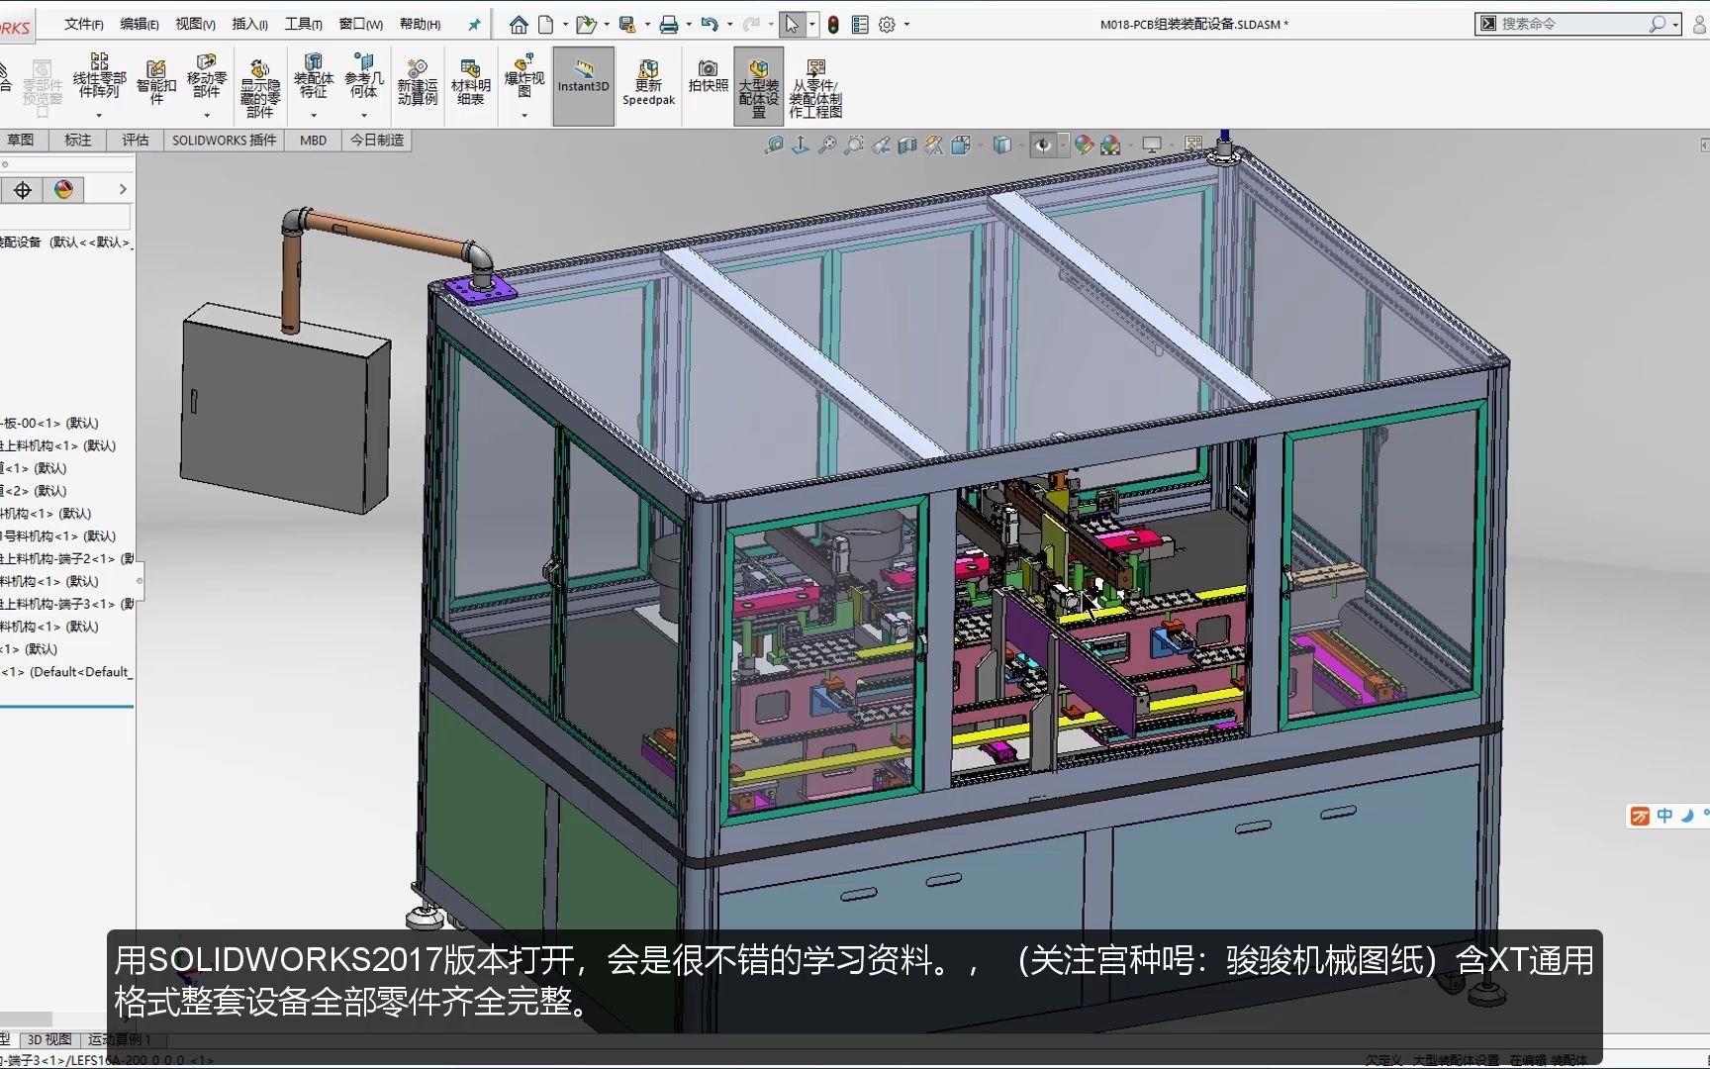
Task: Activate Zoom to Fit in view toolbar
Action: click(x=827, y=145)
